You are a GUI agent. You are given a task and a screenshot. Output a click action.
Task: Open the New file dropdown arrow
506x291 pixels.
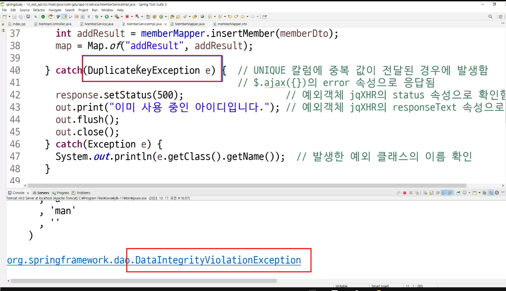coord(9,16)
